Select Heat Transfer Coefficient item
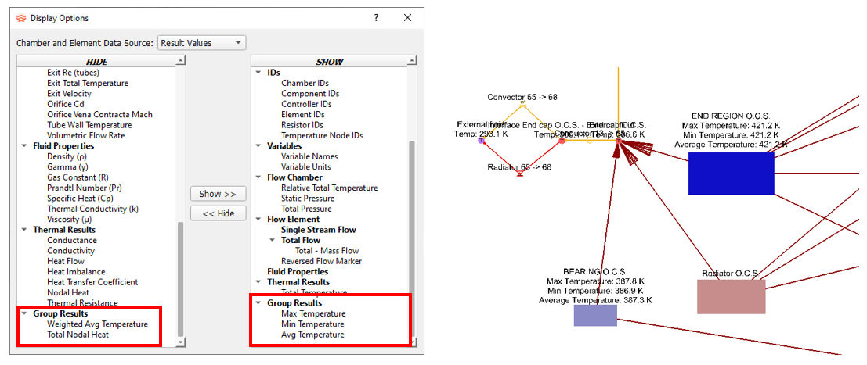867x365 pixels. pyautogui.click(x=92, y=282)
